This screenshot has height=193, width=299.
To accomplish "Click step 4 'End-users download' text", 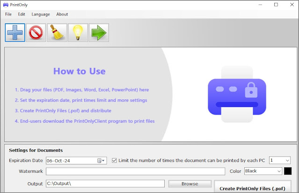I will [x=85, y=121].
